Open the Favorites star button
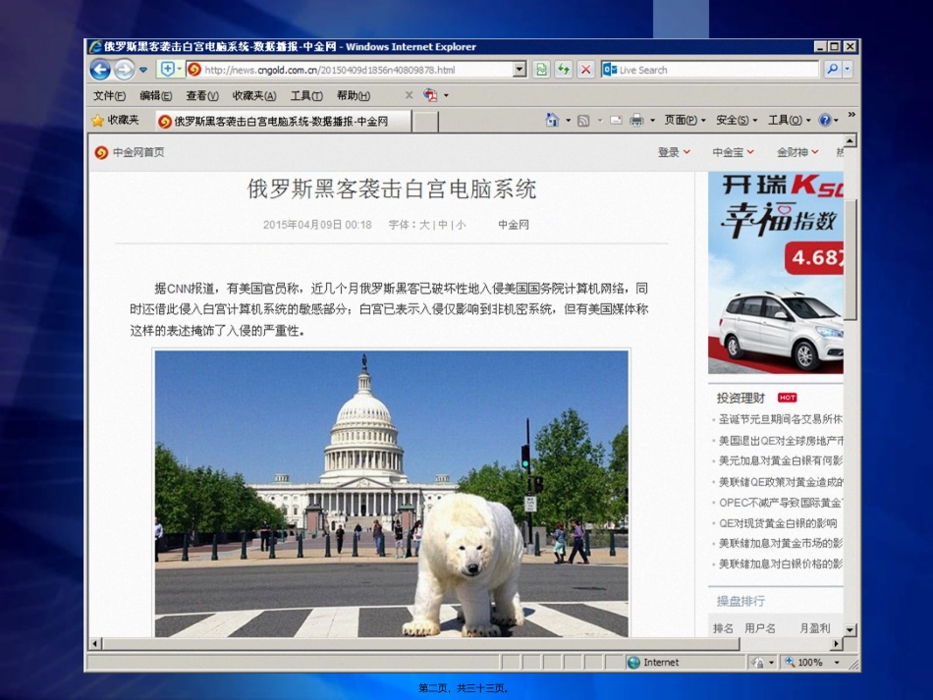933x700 pixels. pyautogui.click(x=116, y=121)
